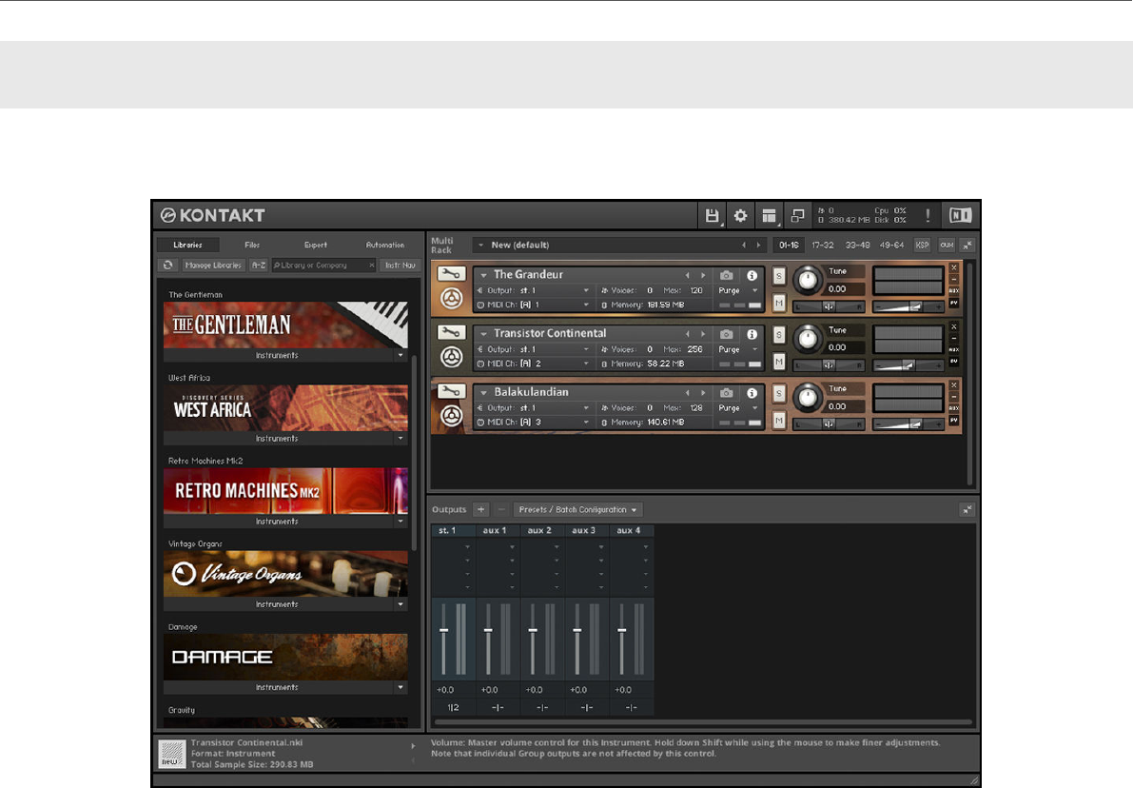This screenshot has width=1133, height=788.
Task: Open the save/files menu disk icon
Action: click(712, 215)
